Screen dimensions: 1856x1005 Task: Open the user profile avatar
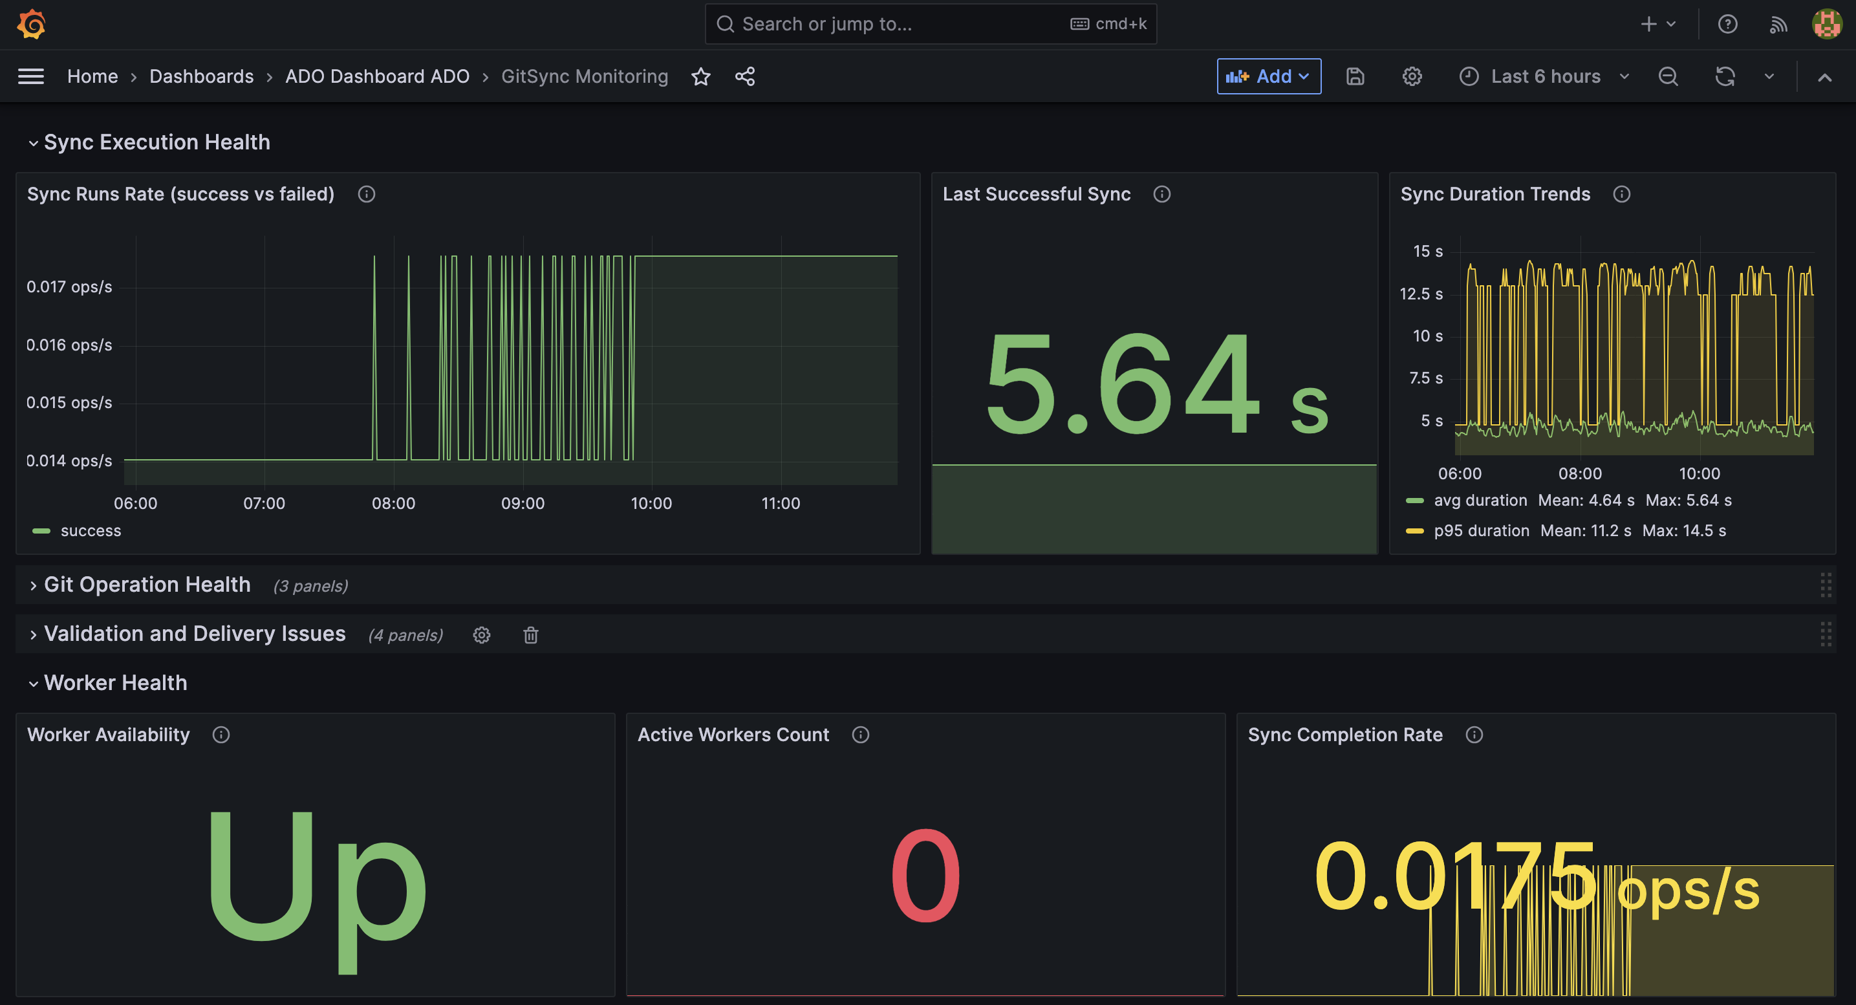click(1827, 25)
